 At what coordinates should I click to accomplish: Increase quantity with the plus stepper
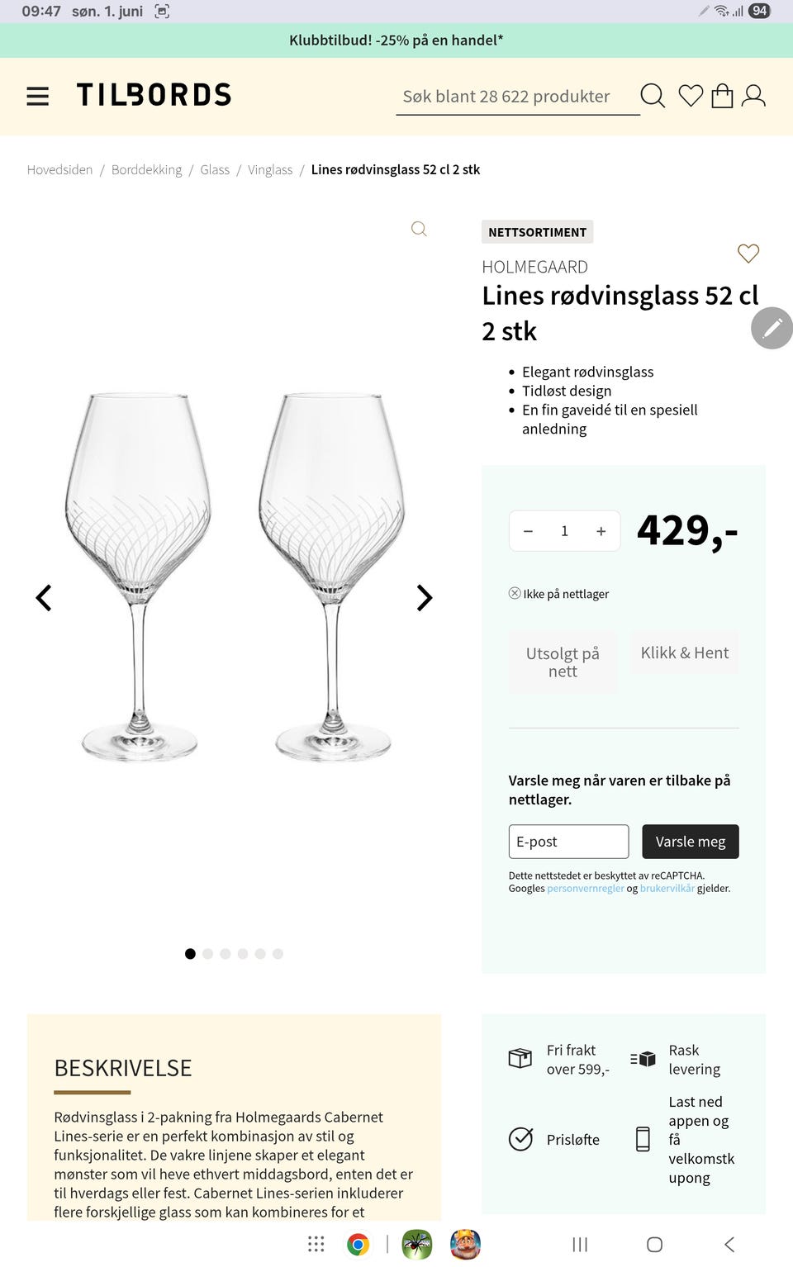click(x=601, y=530)
